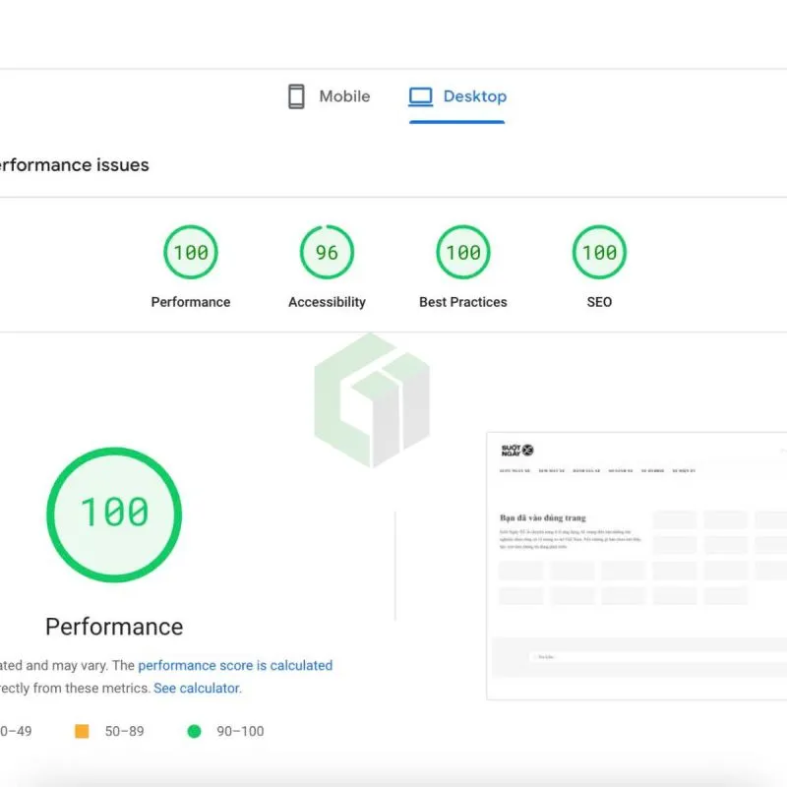Select the Accessibility 96 score circle
787x787 pixels.
326,252
